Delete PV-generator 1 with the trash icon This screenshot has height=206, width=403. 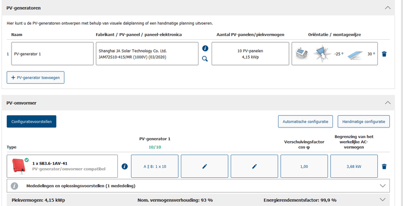click(384, 54)
